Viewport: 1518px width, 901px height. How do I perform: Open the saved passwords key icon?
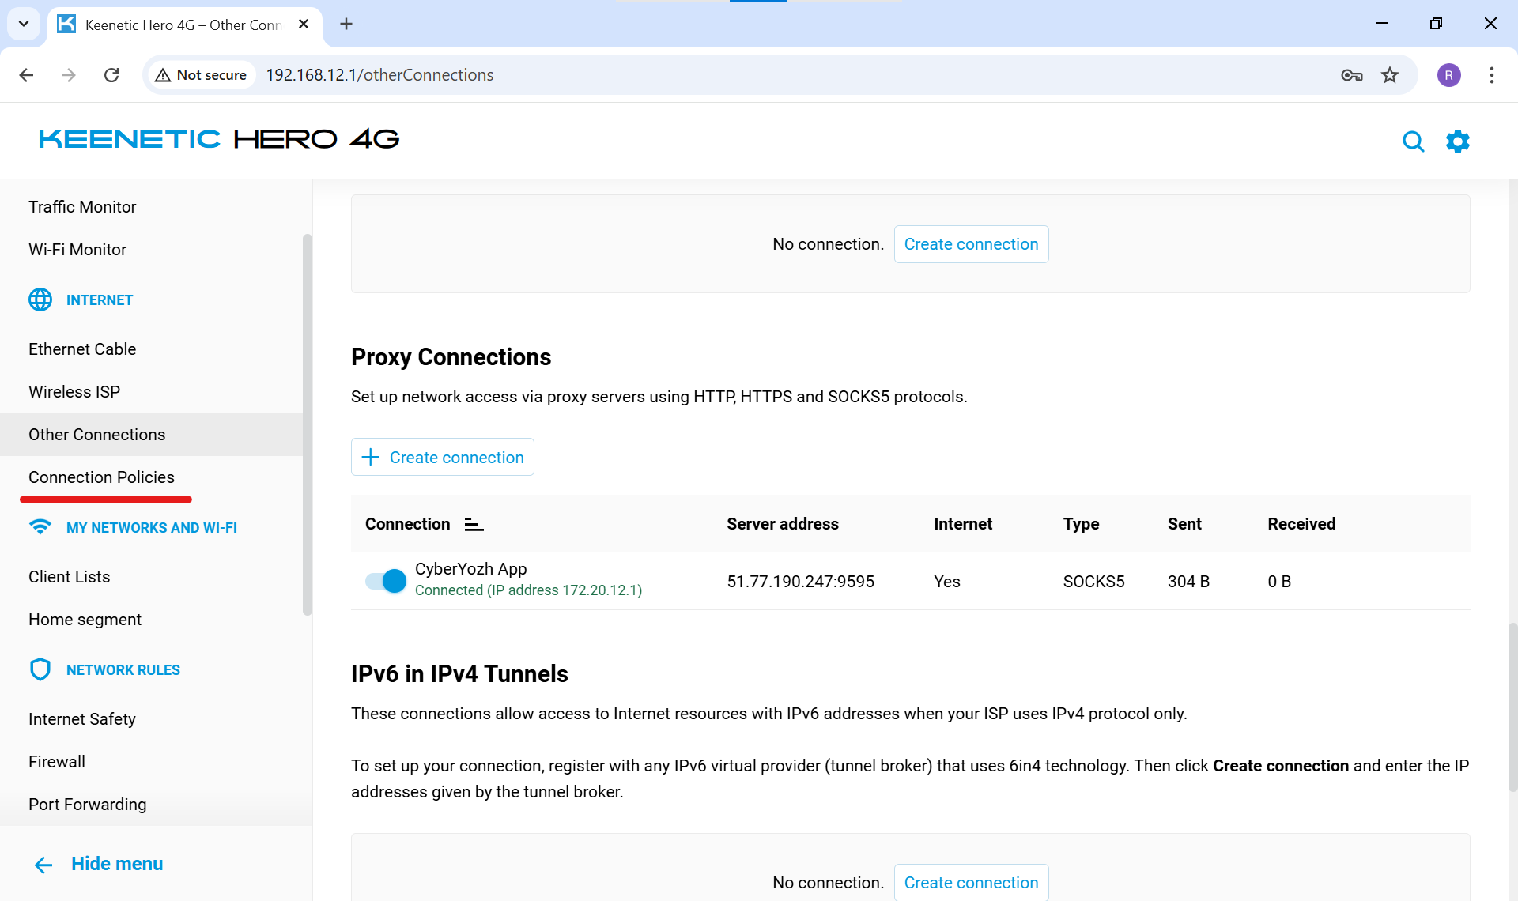point(1351,75)
